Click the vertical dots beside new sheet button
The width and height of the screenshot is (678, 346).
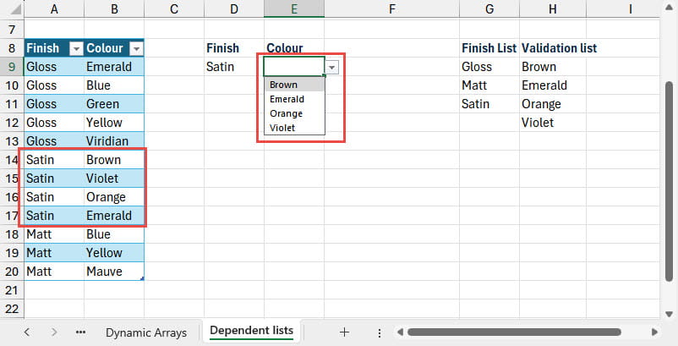point(380,332)
